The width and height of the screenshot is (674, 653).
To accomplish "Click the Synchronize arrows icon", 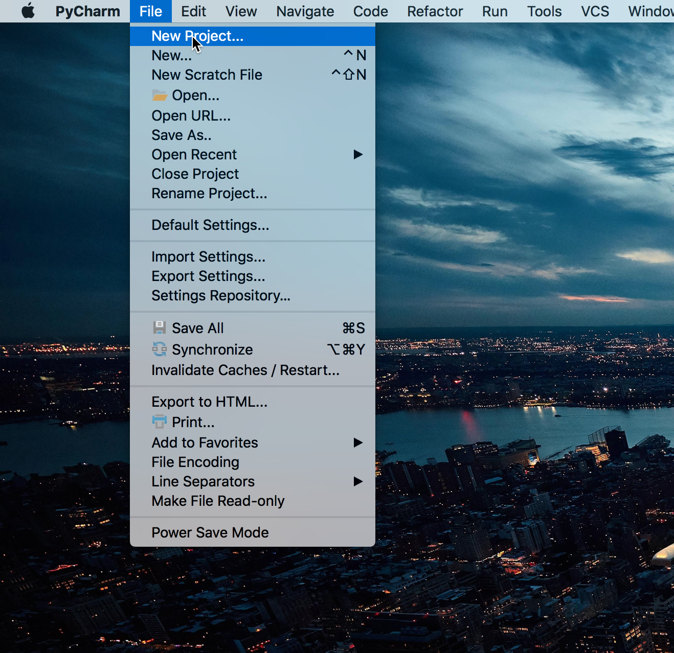I will (x=160, y=349).
